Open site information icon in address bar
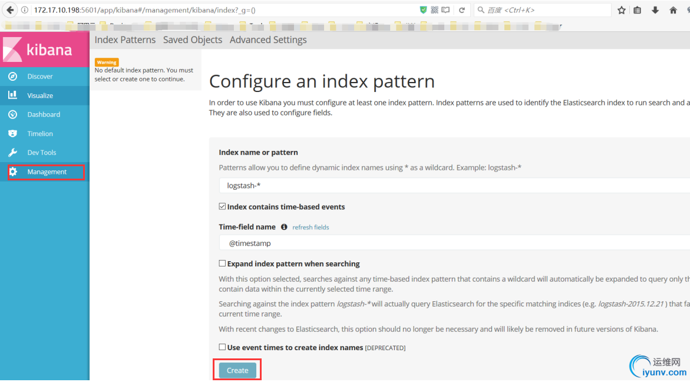 (x=25, y=9)
